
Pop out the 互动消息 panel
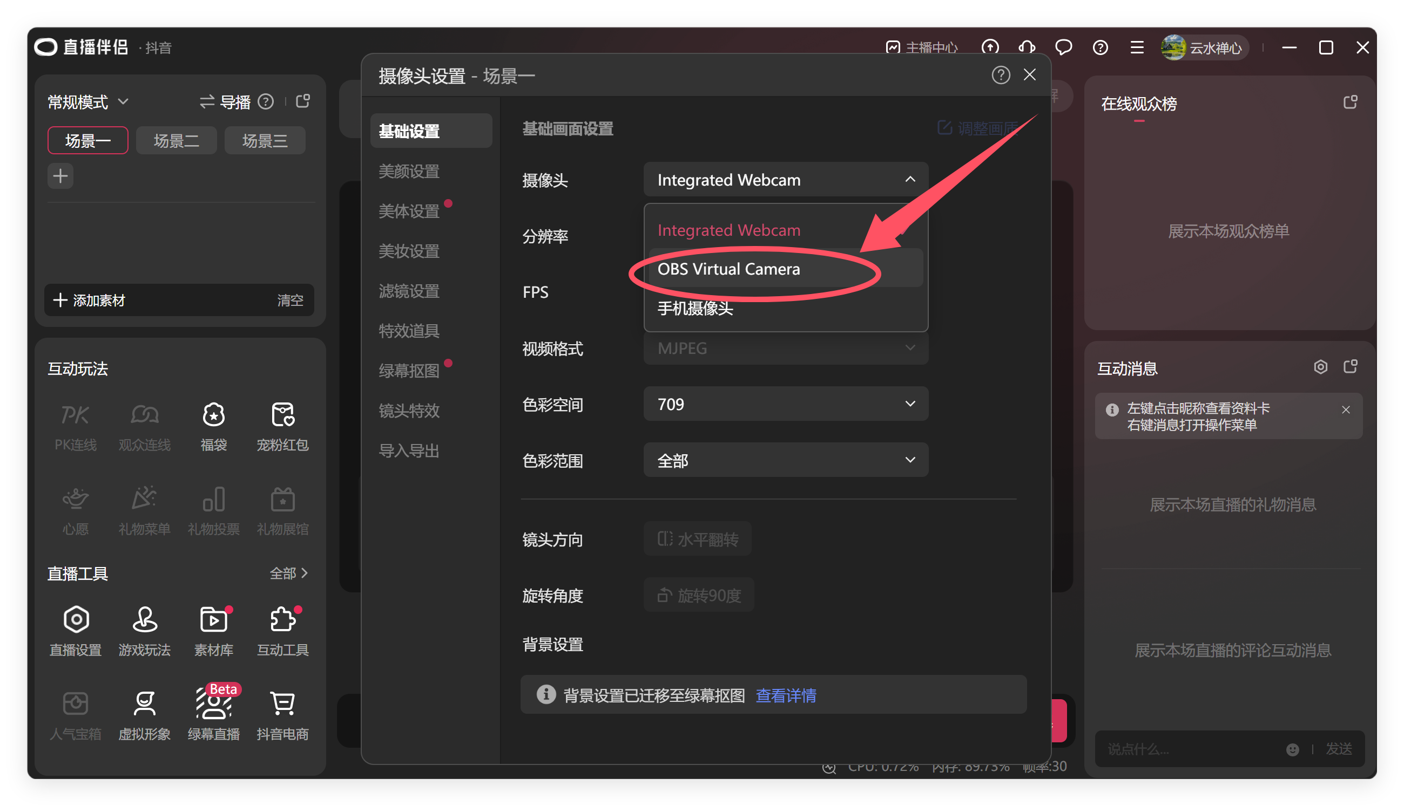pyautogui.click(x=1350, y=366)
